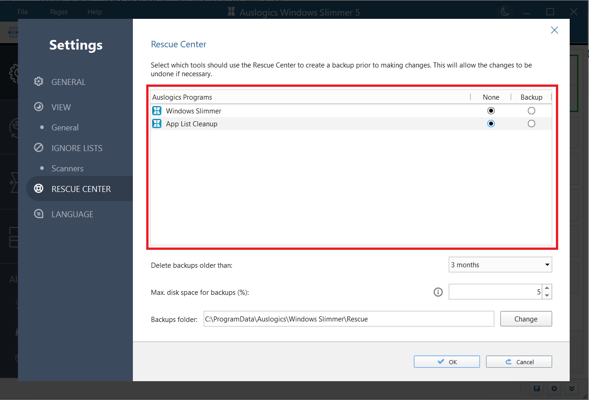The image size is (589, 400).
Task: Click the double-chevron collapse icon bottom right
Action: [x=571, y=389]
